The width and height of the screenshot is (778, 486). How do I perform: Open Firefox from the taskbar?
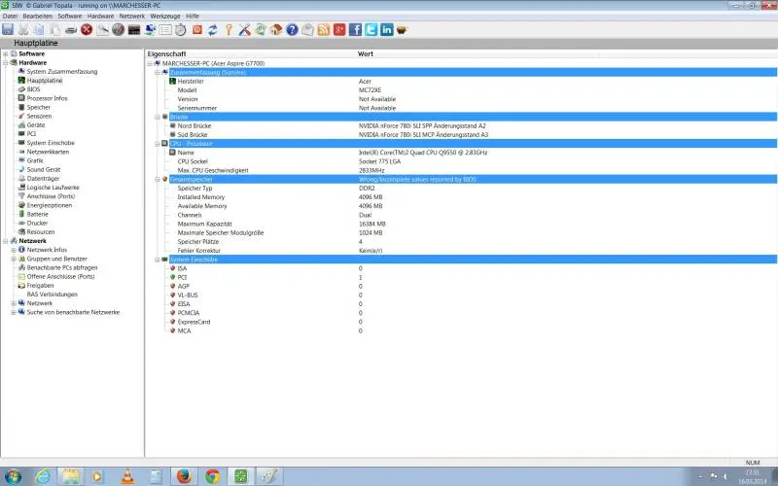pyautogui.click(x=182, y=475)
